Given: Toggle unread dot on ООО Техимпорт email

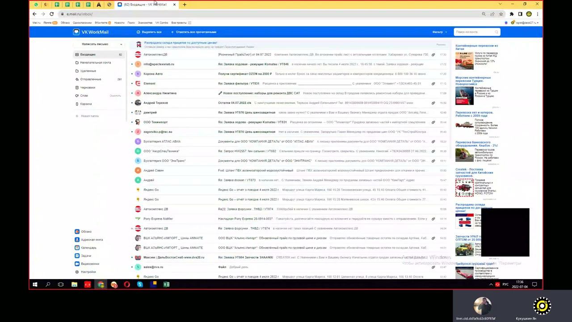Looking at the screenshot, I should pyautogui.click(x=132, y=122).
